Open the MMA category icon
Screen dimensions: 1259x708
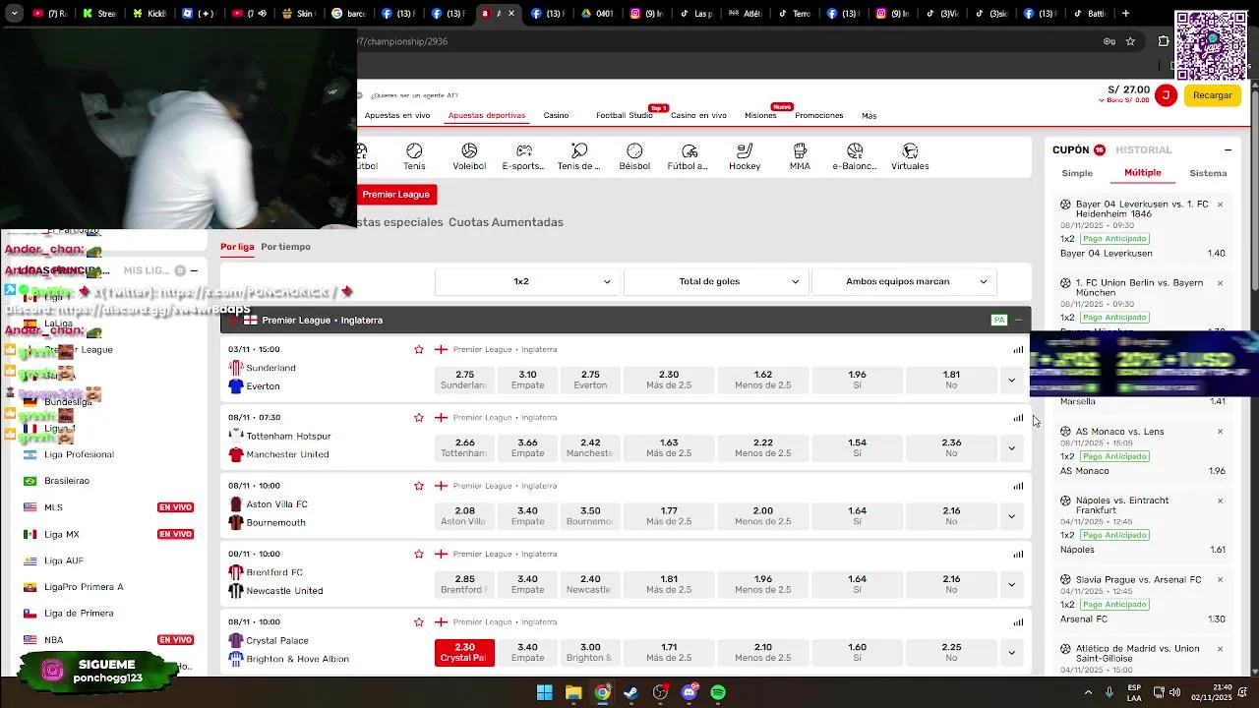point(800,156)
